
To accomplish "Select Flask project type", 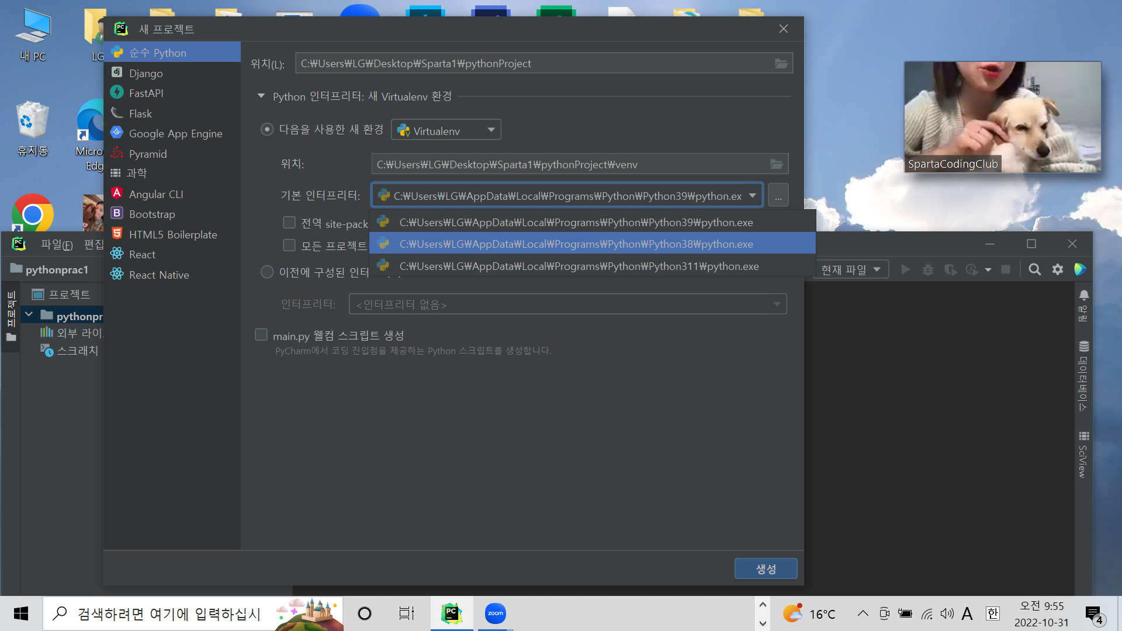I will tap(172, 113).
